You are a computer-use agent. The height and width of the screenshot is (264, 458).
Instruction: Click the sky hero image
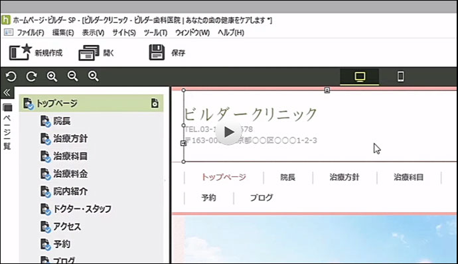[x=321, y=239]
